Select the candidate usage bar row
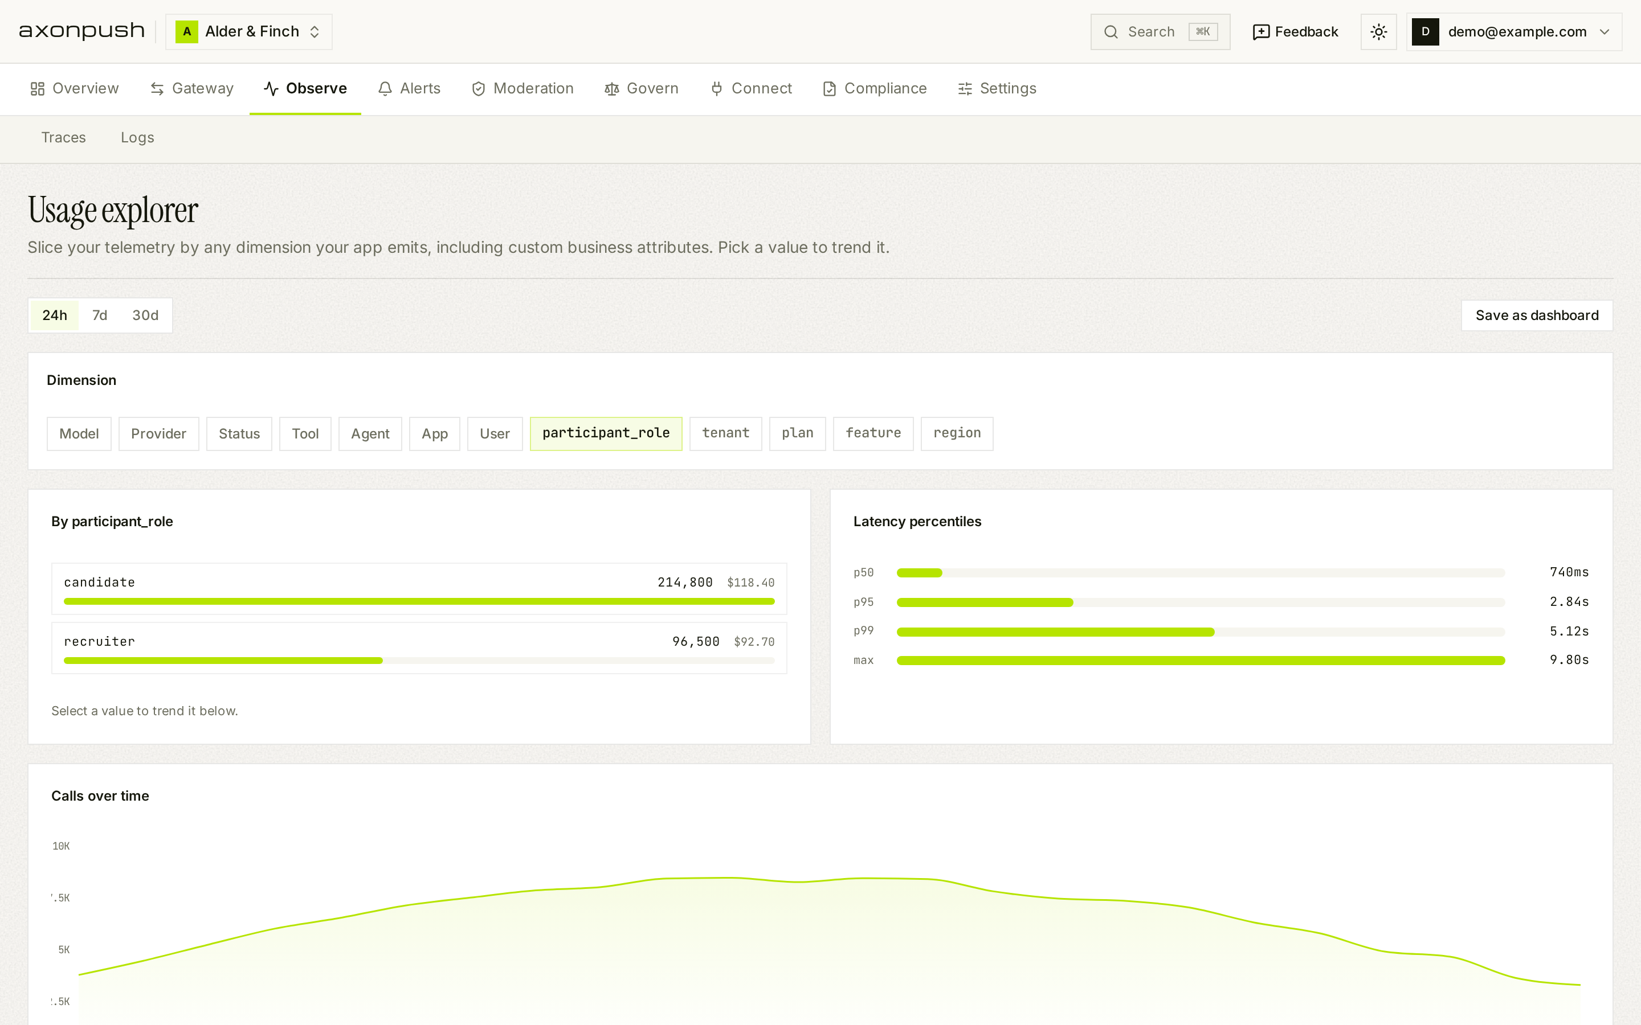1641x1025 pixels. pos(419,588)
